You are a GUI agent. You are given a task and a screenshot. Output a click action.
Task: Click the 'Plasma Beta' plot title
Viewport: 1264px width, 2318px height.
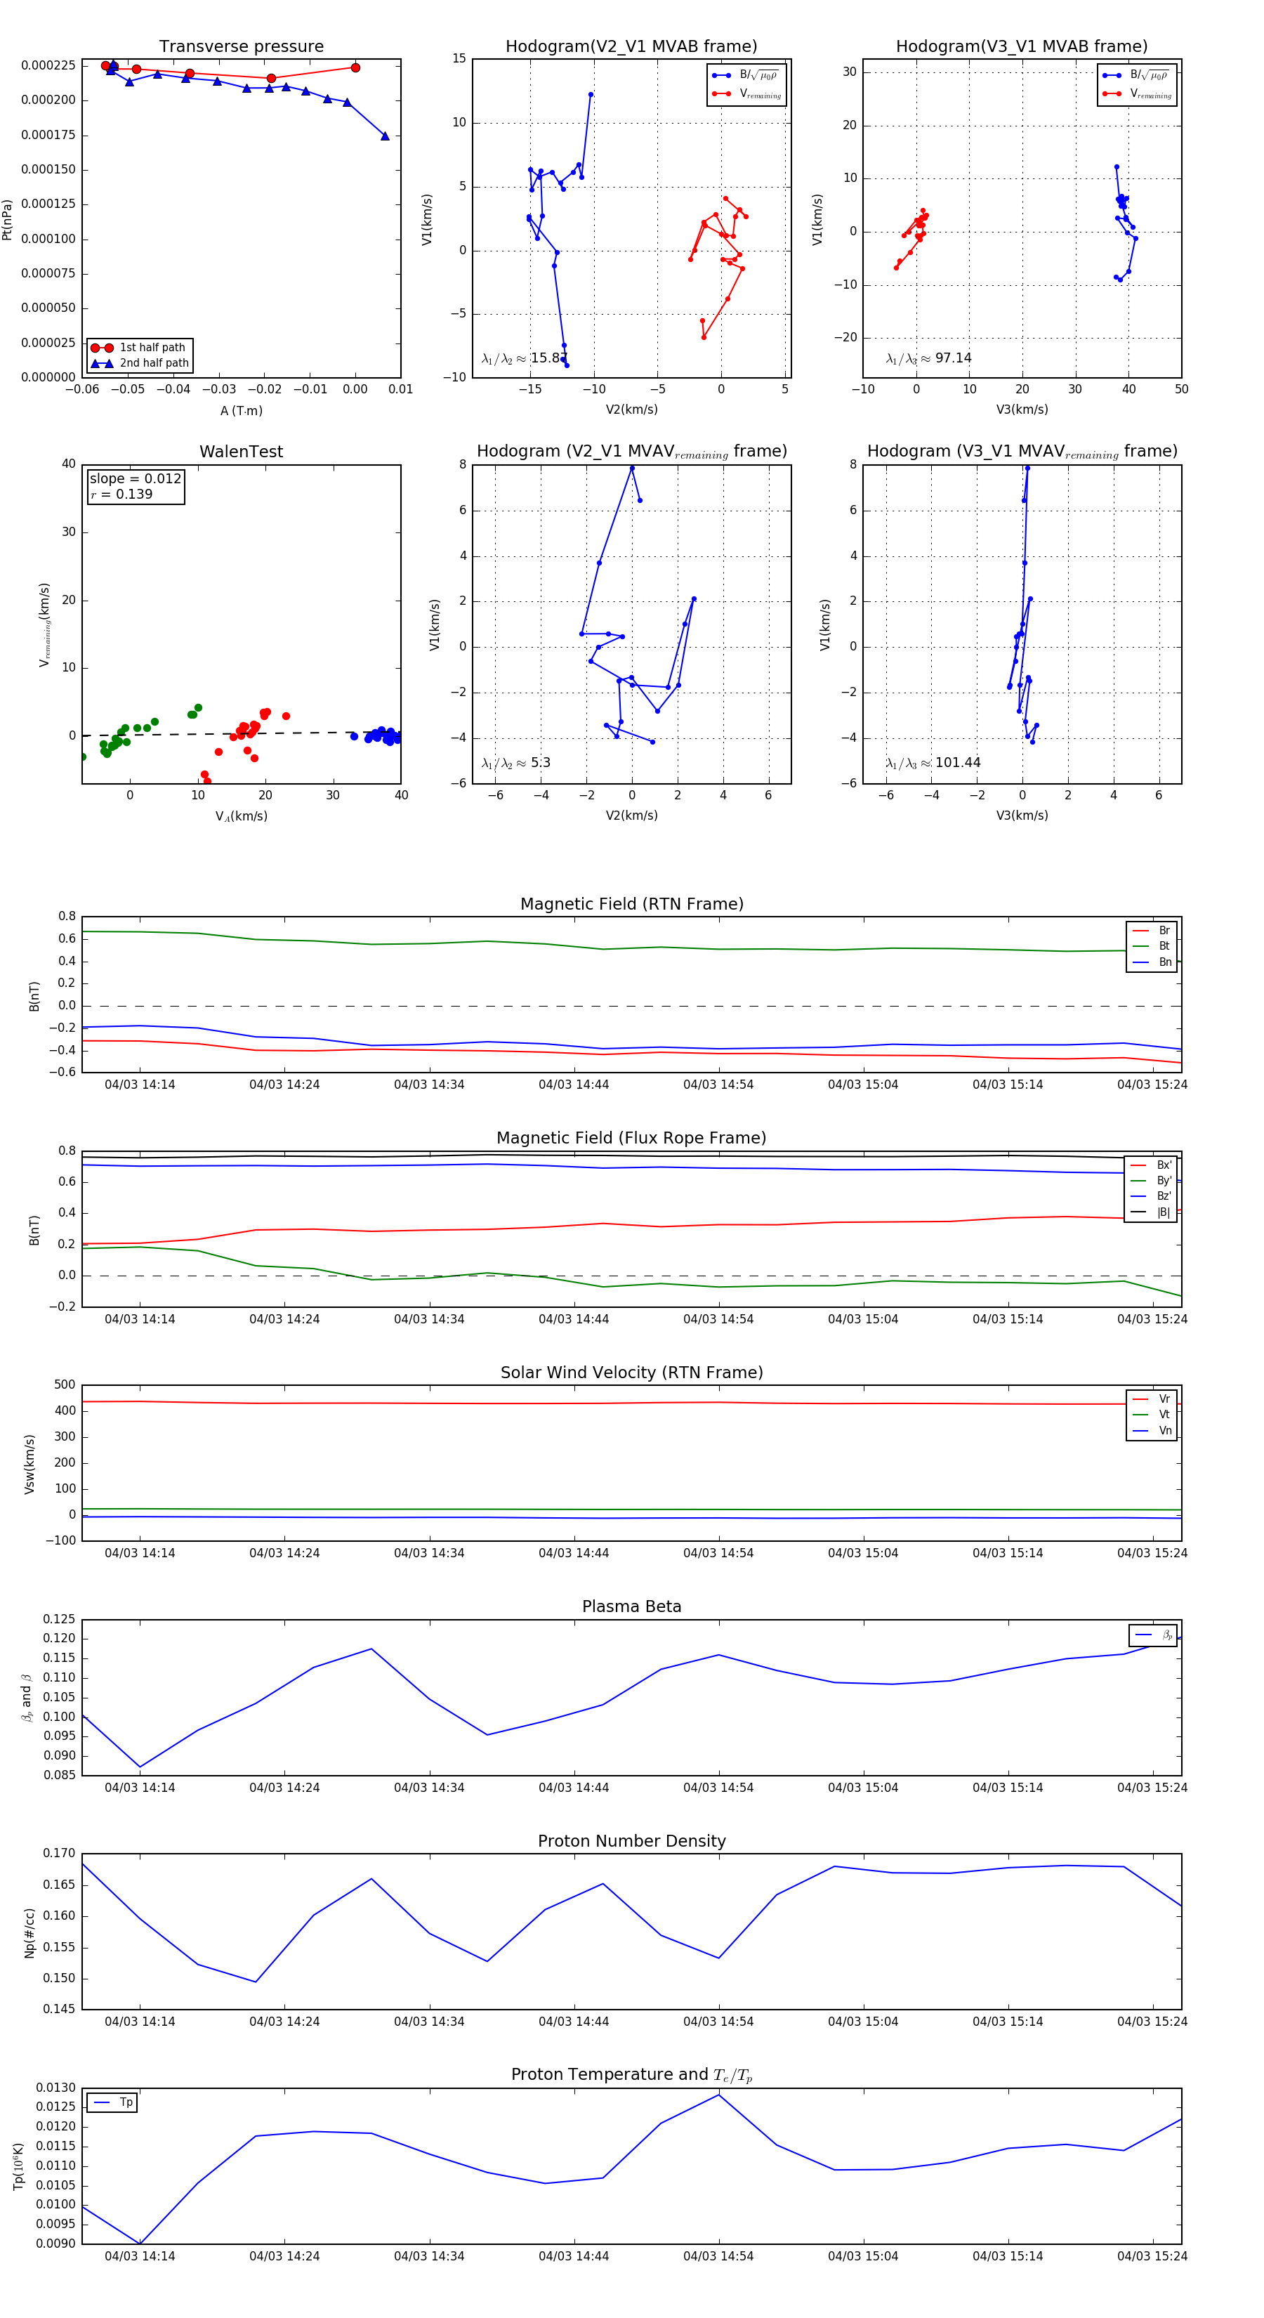tap(631, 1607)
